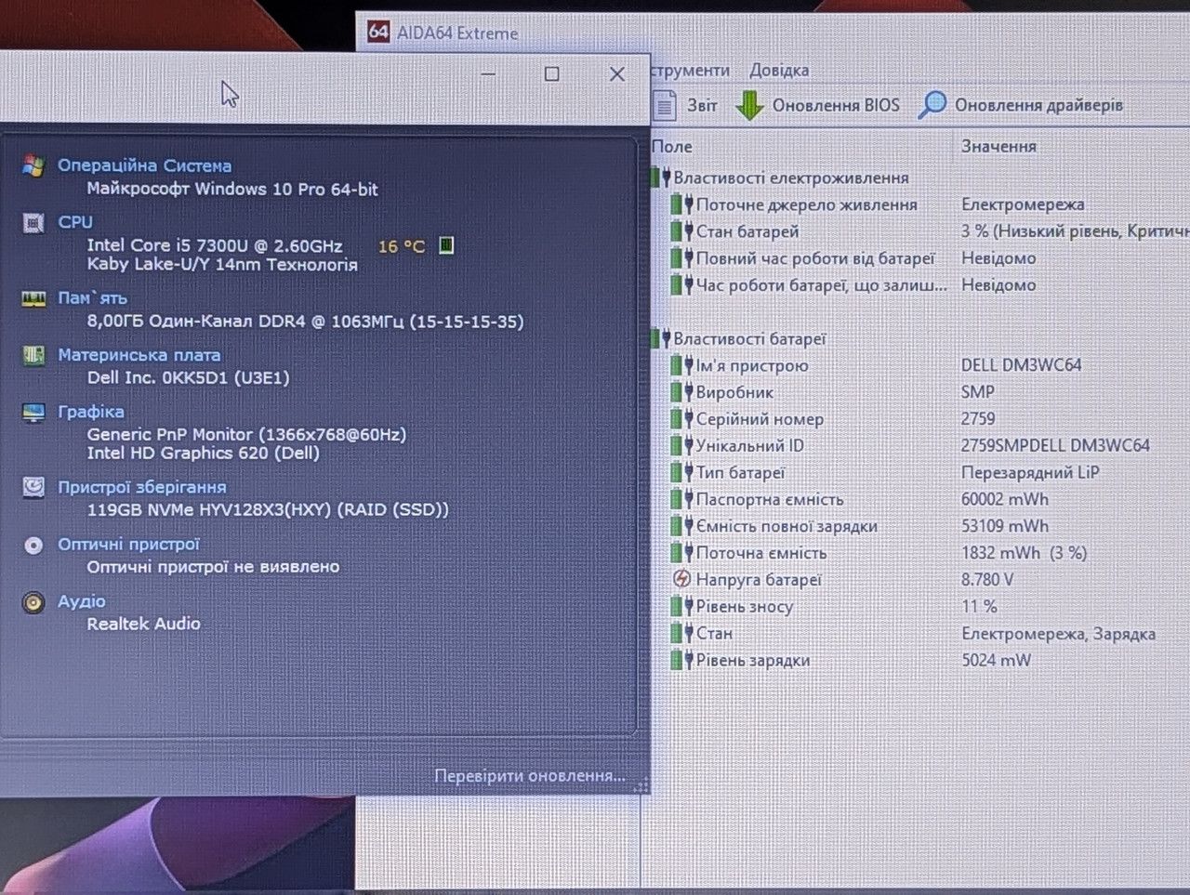This screenshot has height=895, width=1190.
Task: Click the motherboard icon beside Материнська плата
Action: (x=33, y=355)
